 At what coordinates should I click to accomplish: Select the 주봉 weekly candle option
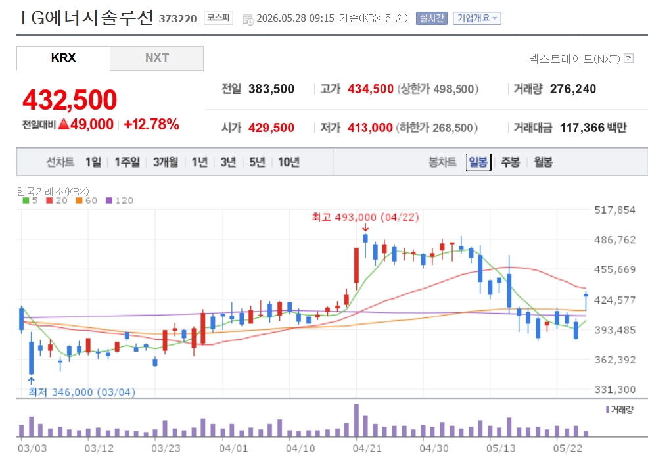coord(511,162)
